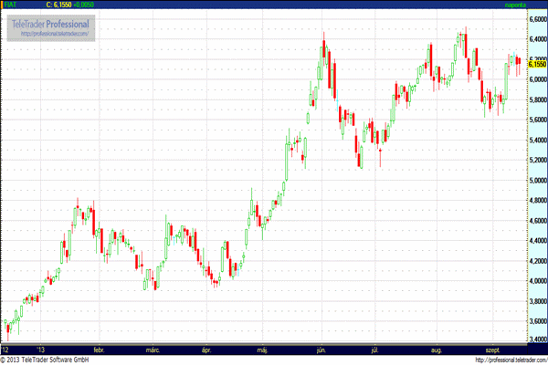This screenshot has width=548, height=365.
Task: Open the naponta interval selector
Action: [x=516, y=5]
